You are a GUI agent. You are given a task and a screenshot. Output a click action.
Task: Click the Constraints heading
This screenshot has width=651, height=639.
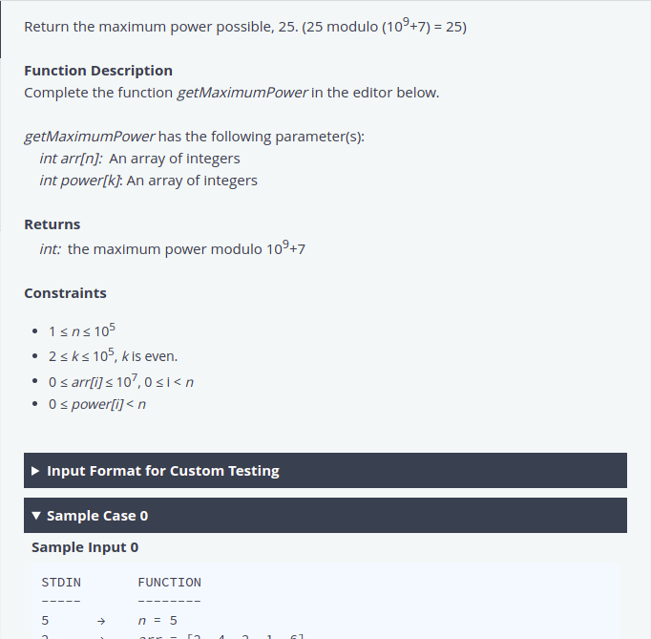pos(65,293)
